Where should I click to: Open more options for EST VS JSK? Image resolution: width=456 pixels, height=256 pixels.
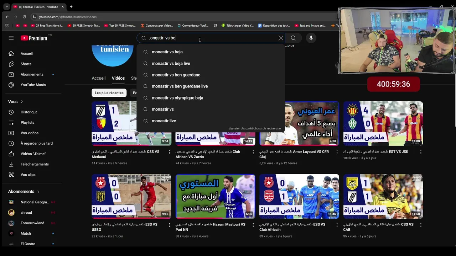tap(421, 152)
